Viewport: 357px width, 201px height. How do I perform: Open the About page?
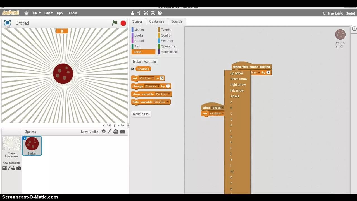(x=73, y=13)
